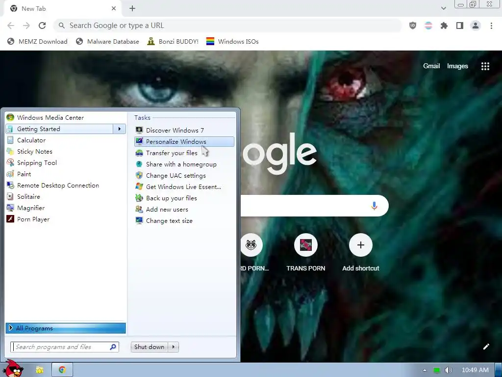Open a new Chrome tab
The width and height of the screenshot is (502, 377).
132,9
